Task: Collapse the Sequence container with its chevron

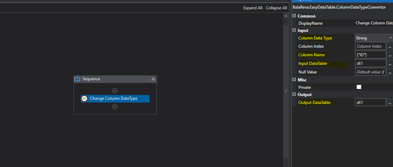Action: click(153, 79)
